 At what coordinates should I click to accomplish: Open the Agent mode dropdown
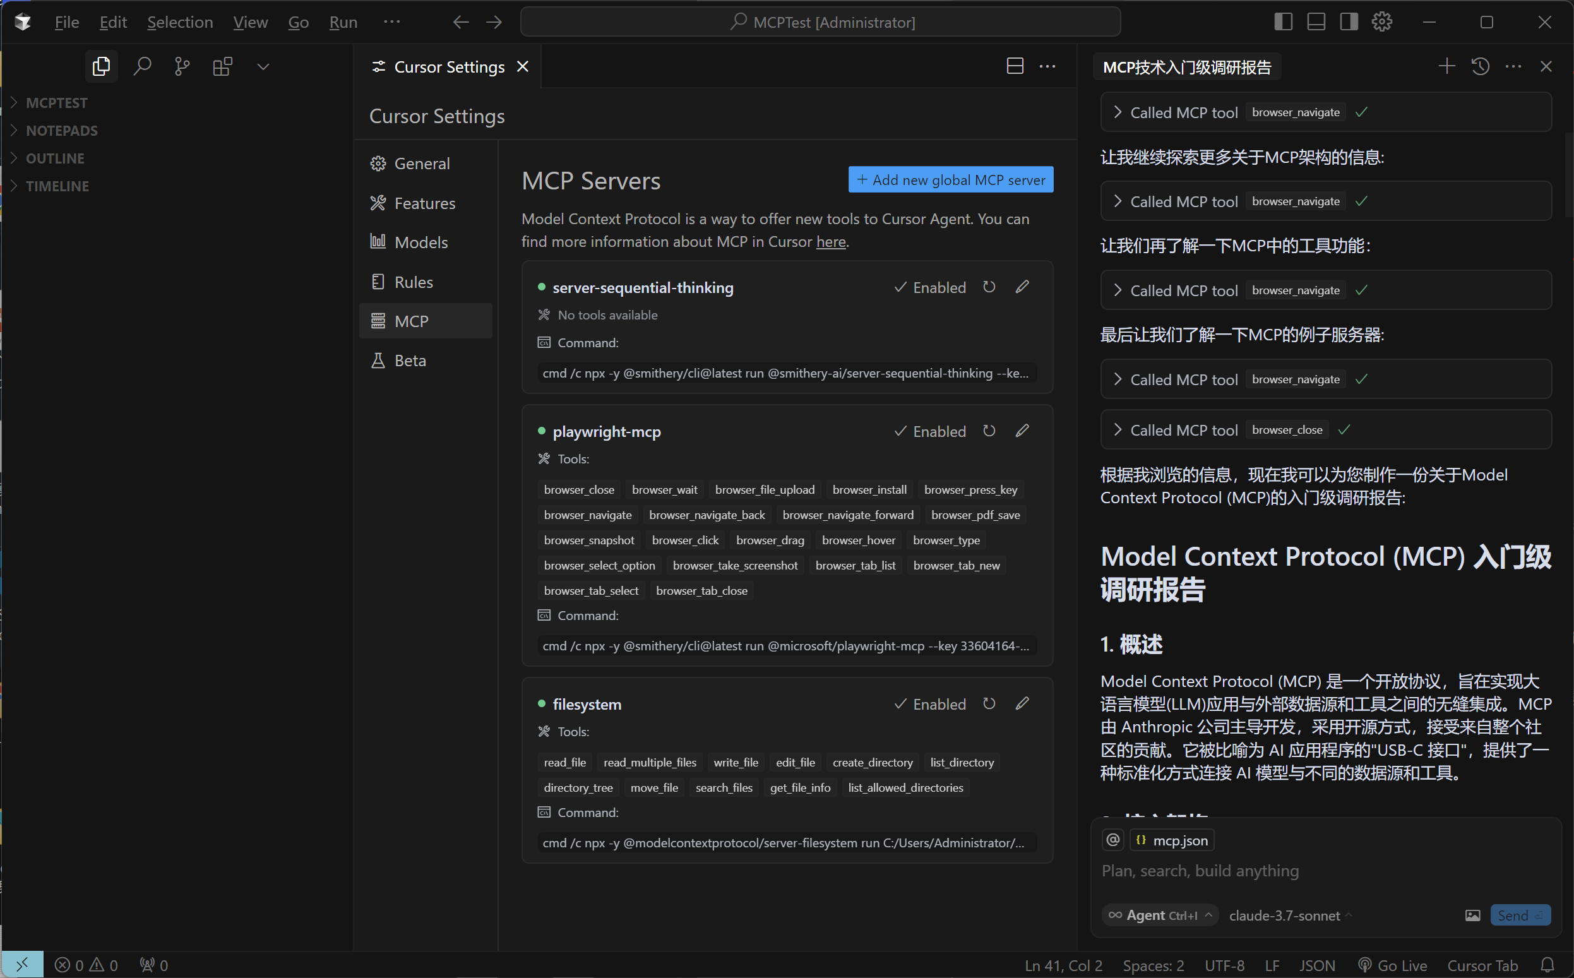1159,915
